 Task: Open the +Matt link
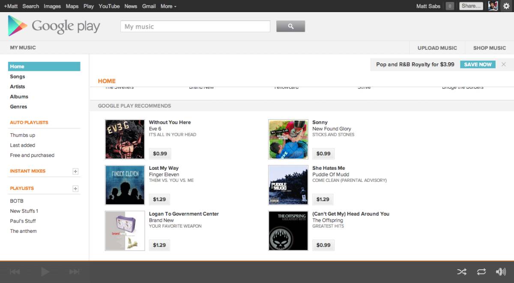click(11, 6)
